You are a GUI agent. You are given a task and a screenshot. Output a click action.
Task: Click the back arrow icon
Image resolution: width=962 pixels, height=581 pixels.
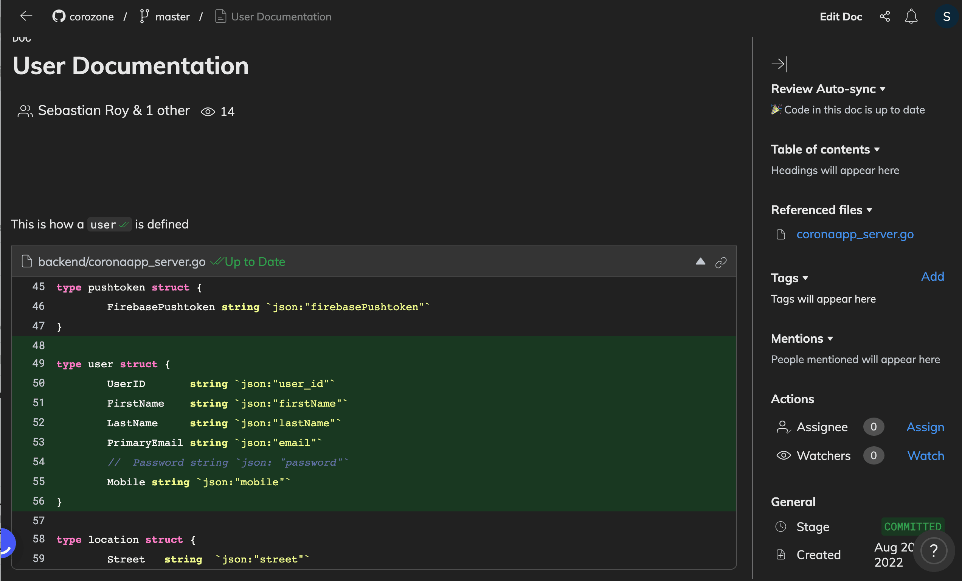26,16
